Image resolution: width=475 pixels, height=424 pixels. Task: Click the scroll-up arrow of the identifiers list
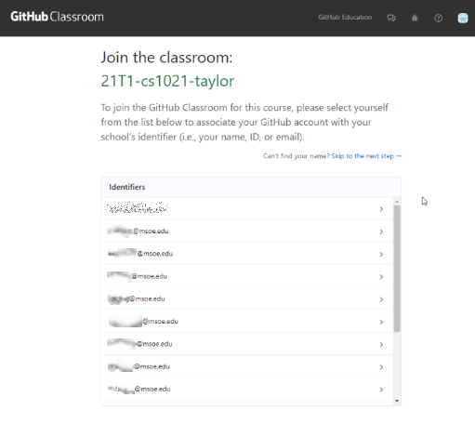pyautogui.click(x=397, y=202)
